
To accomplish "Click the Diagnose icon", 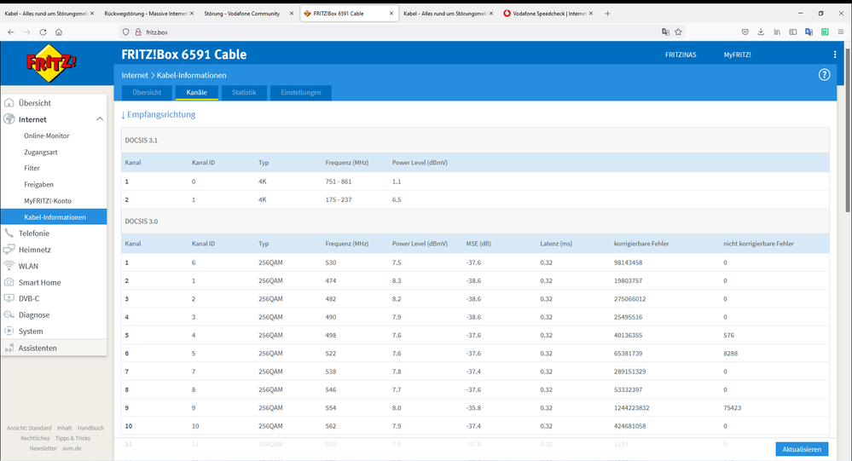I will pyautogui.click(x=9, y=314).
